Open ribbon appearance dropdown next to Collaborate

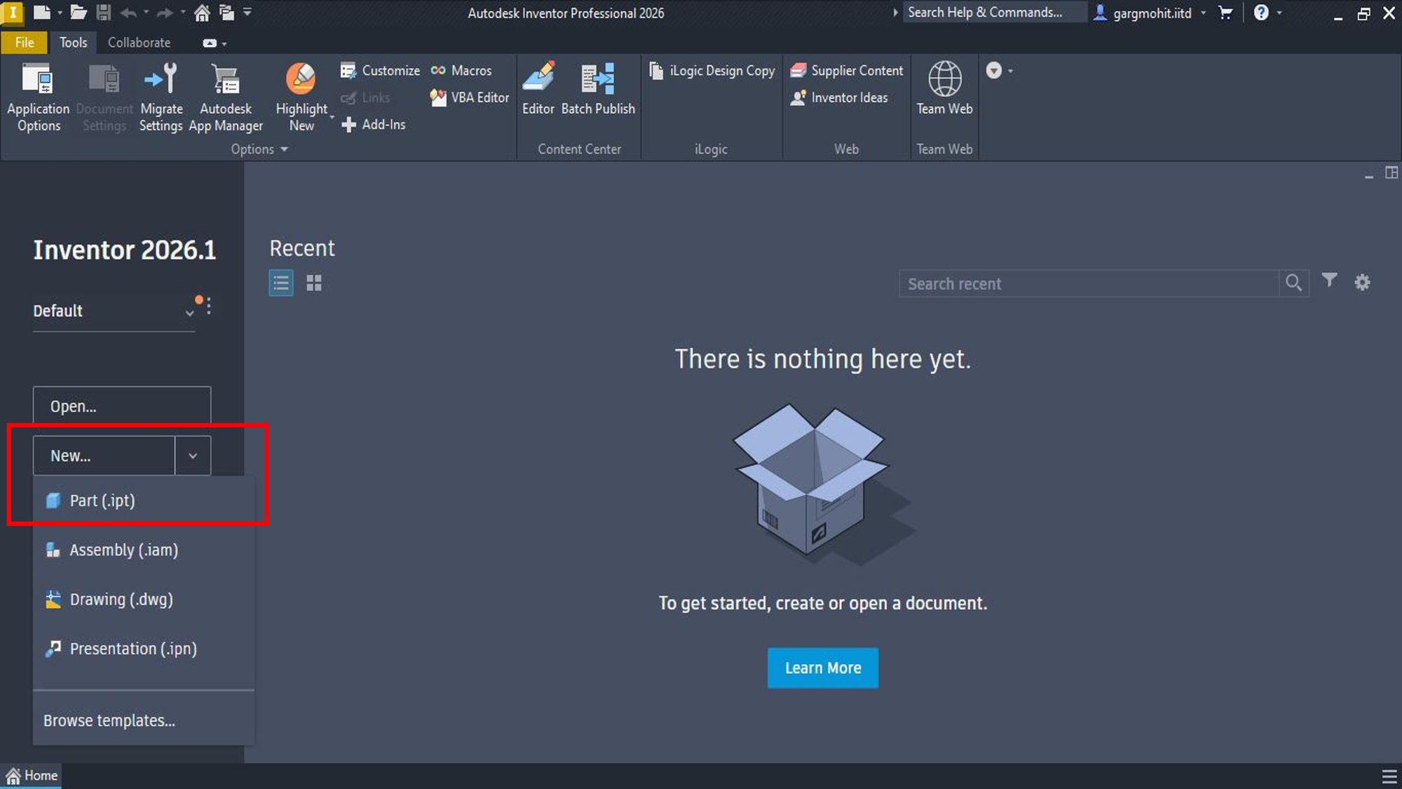[214, 43]
